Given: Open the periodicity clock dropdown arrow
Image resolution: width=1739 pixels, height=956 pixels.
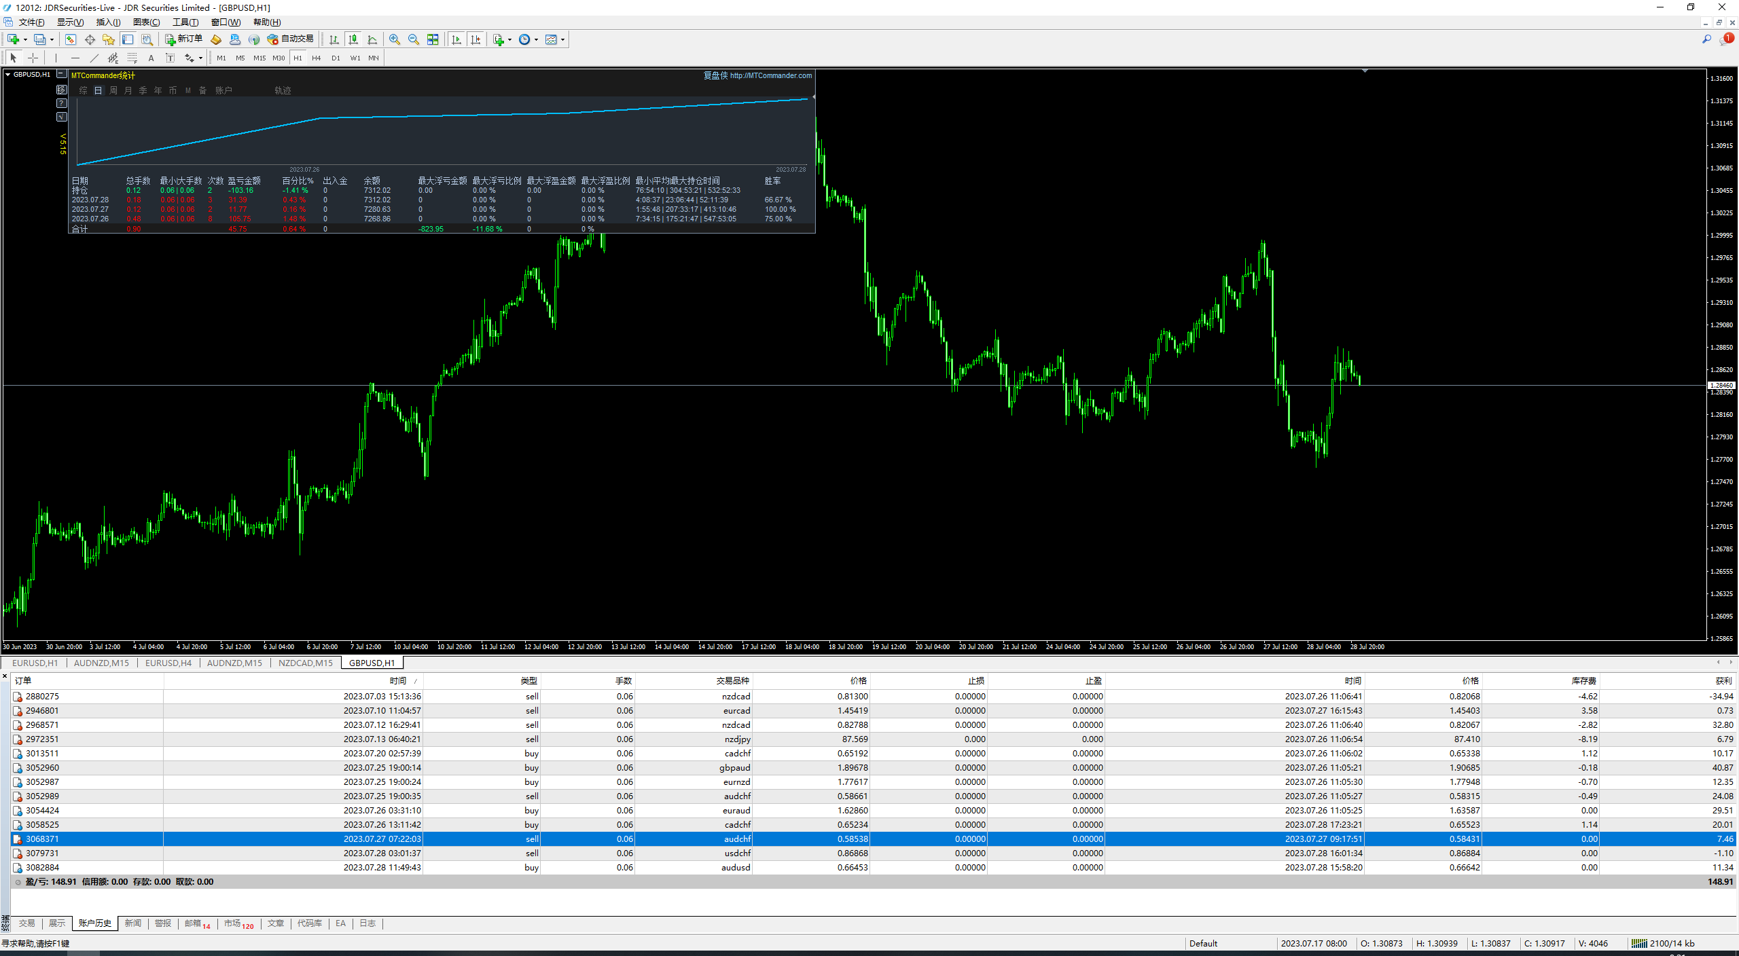Looking at the screenshot, I should (x=536, y=39).
